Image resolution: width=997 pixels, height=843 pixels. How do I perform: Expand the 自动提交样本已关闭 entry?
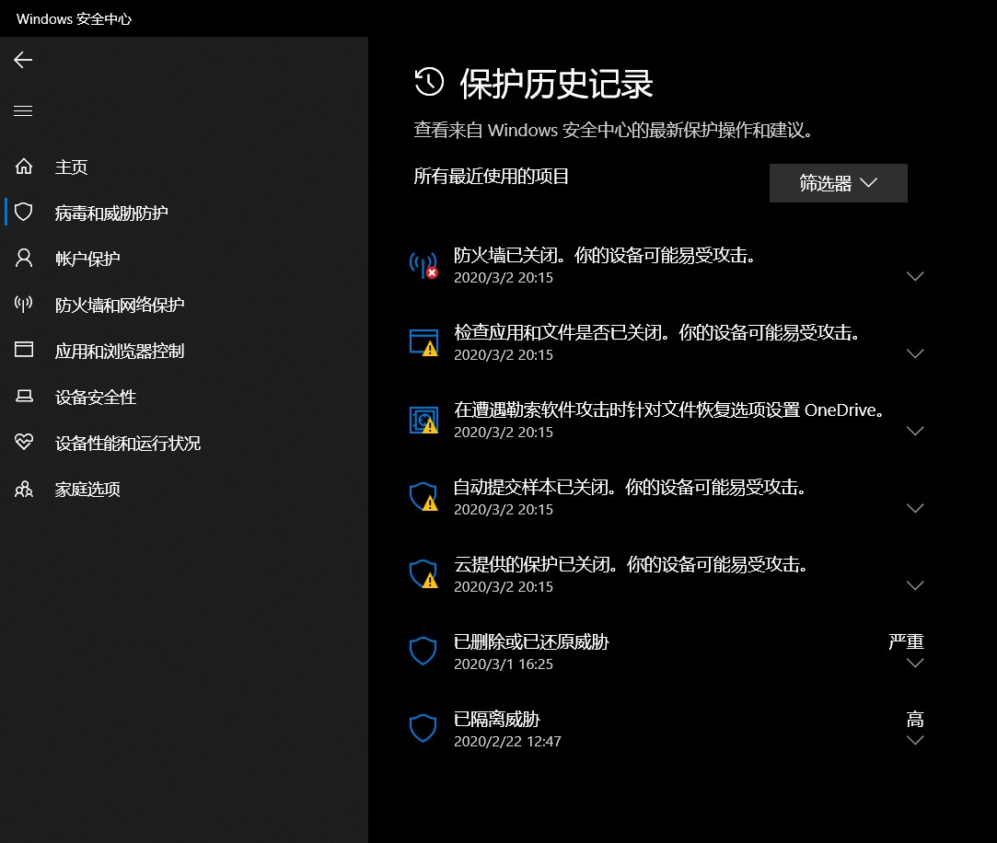pyautogui.click(x=915, y=508)
